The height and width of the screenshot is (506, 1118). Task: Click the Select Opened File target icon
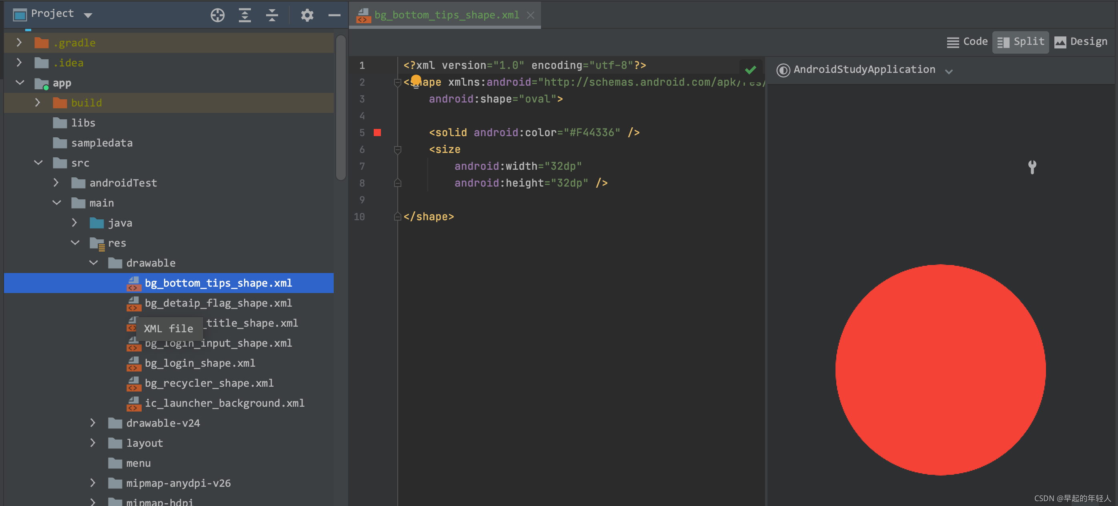click(217, 15)
